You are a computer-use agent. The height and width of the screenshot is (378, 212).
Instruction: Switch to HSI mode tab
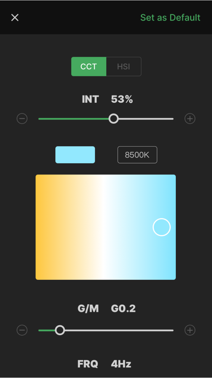click(123, 66)
